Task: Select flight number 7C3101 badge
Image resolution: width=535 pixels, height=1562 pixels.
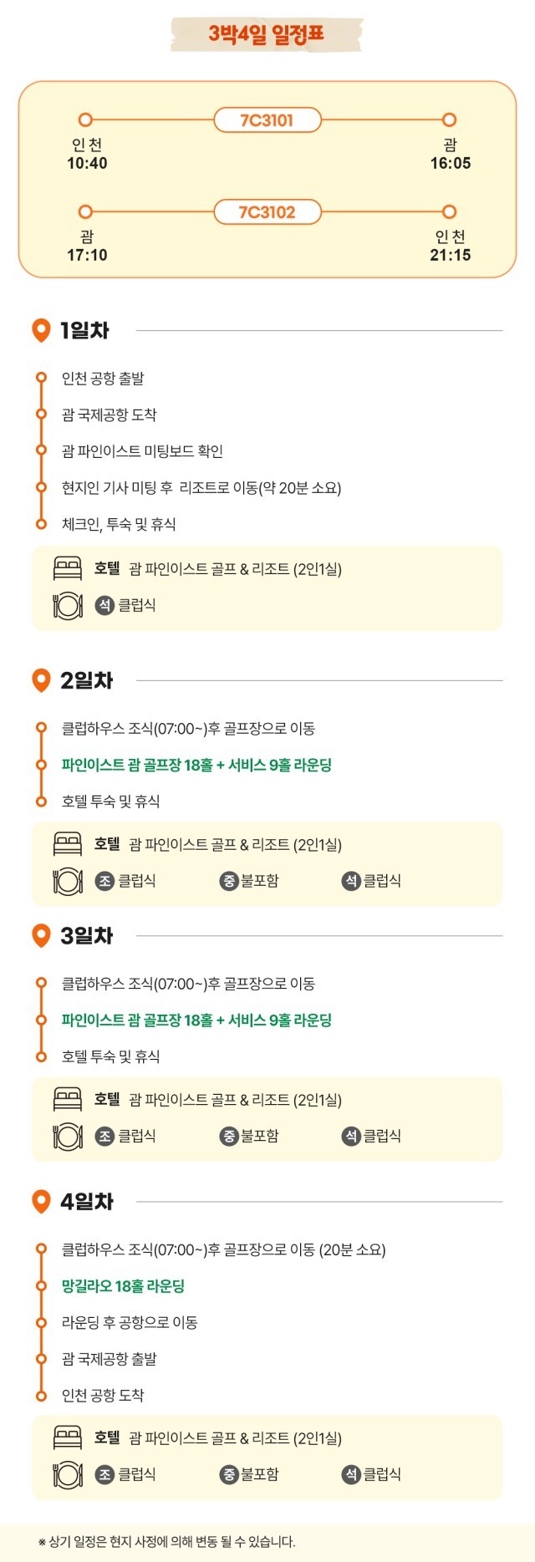Action: coord(267,120)
